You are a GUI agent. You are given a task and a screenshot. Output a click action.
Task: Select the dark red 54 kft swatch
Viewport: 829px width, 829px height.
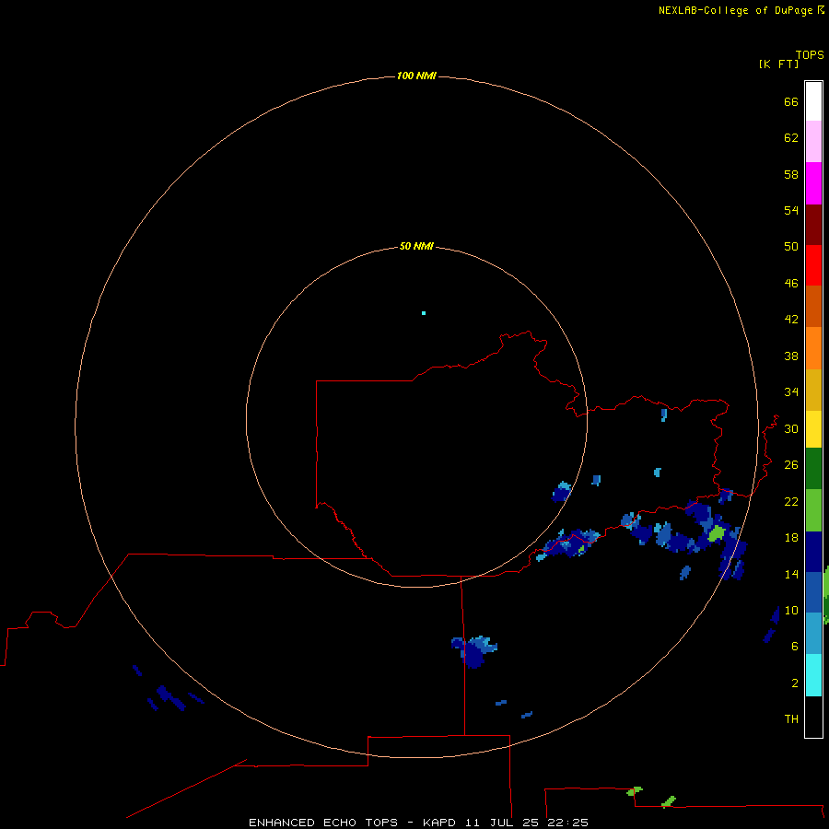[x=813, y=225]
